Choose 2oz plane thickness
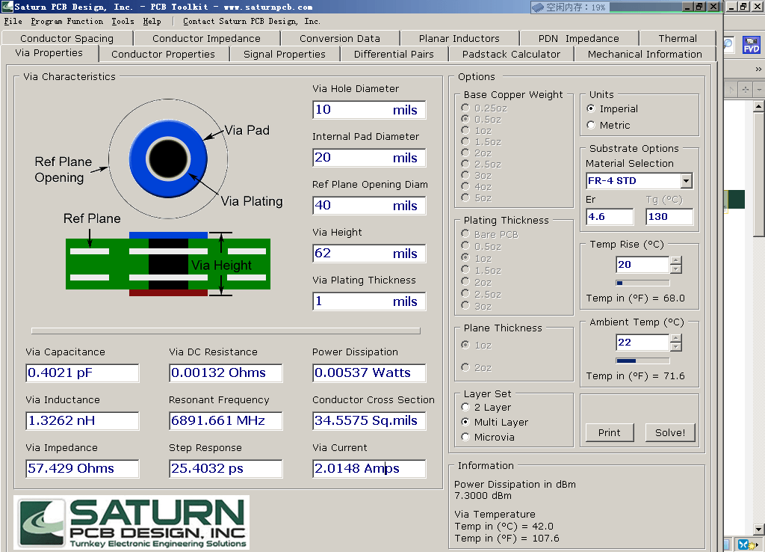This screenshot has width=765, height=552. coord(476,367)
